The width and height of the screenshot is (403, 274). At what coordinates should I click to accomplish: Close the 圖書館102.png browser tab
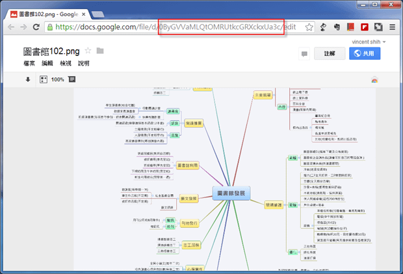(84, 14)
